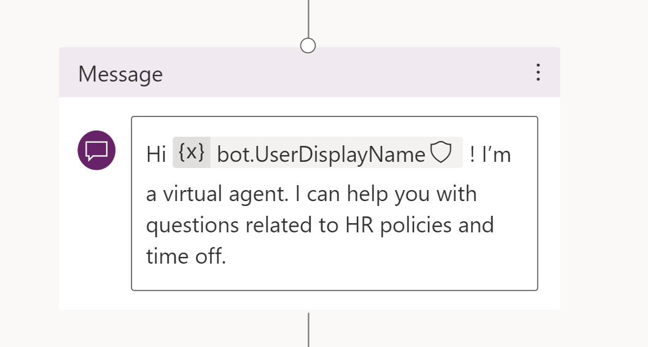
Task: Click the shield icon beside bot.UserDisplayName
Action: 440,153
